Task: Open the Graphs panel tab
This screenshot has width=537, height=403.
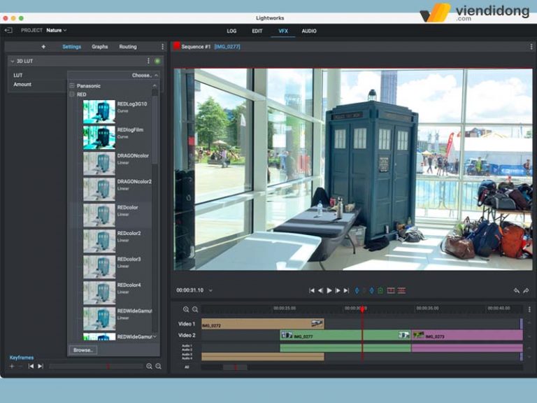Action: click(x=100, y=47)
